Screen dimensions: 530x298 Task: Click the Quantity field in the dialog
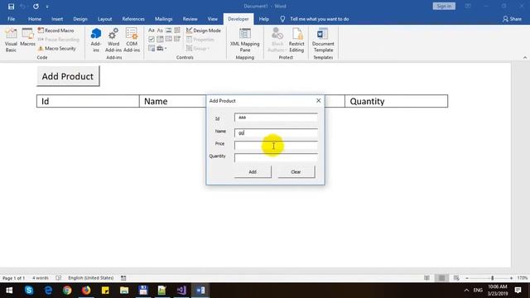(x=276, y=158)
